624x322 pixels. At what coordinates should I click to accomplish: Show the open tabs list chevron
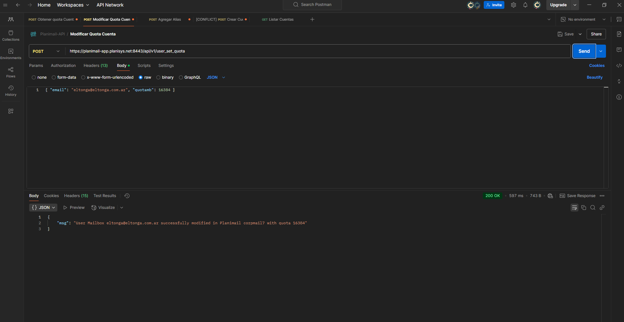coord(549,19)
